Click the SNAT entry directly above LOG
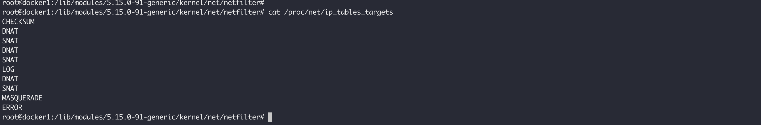761x125 pixels. (x=10, y=60)
